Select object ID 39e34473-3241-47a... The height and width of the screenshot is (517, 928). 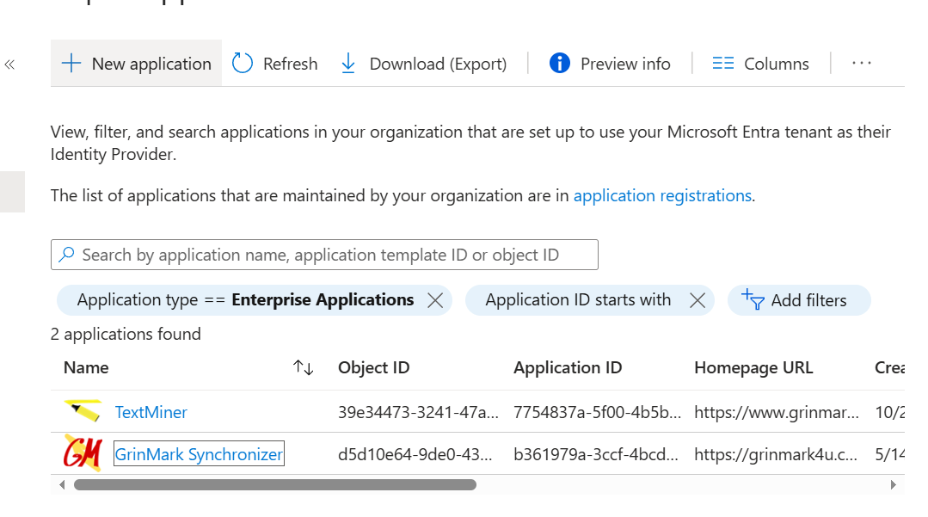tap(419, 412)
